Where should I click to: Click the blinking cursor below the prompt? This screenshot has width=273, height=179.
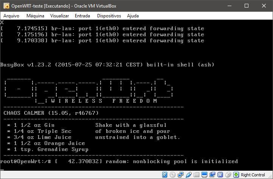pos(2,170)
